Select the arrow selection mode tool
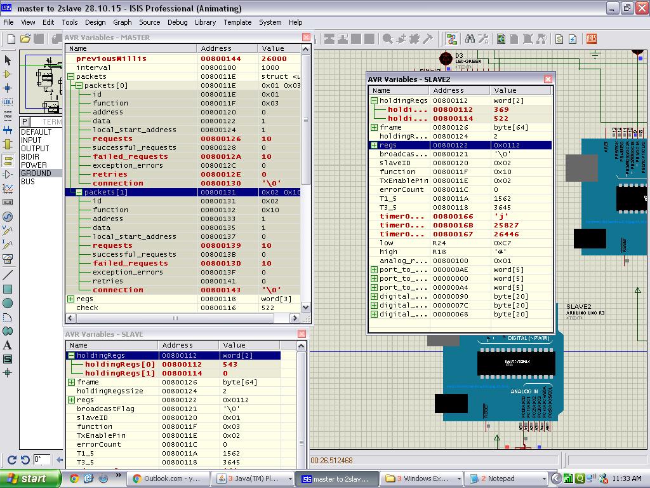The image size is (650, 488). [8, 60]
